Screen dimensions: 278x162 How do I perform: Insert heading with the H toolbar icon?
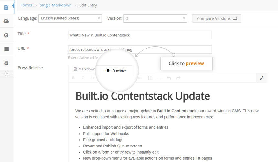(x=150, y=78)
